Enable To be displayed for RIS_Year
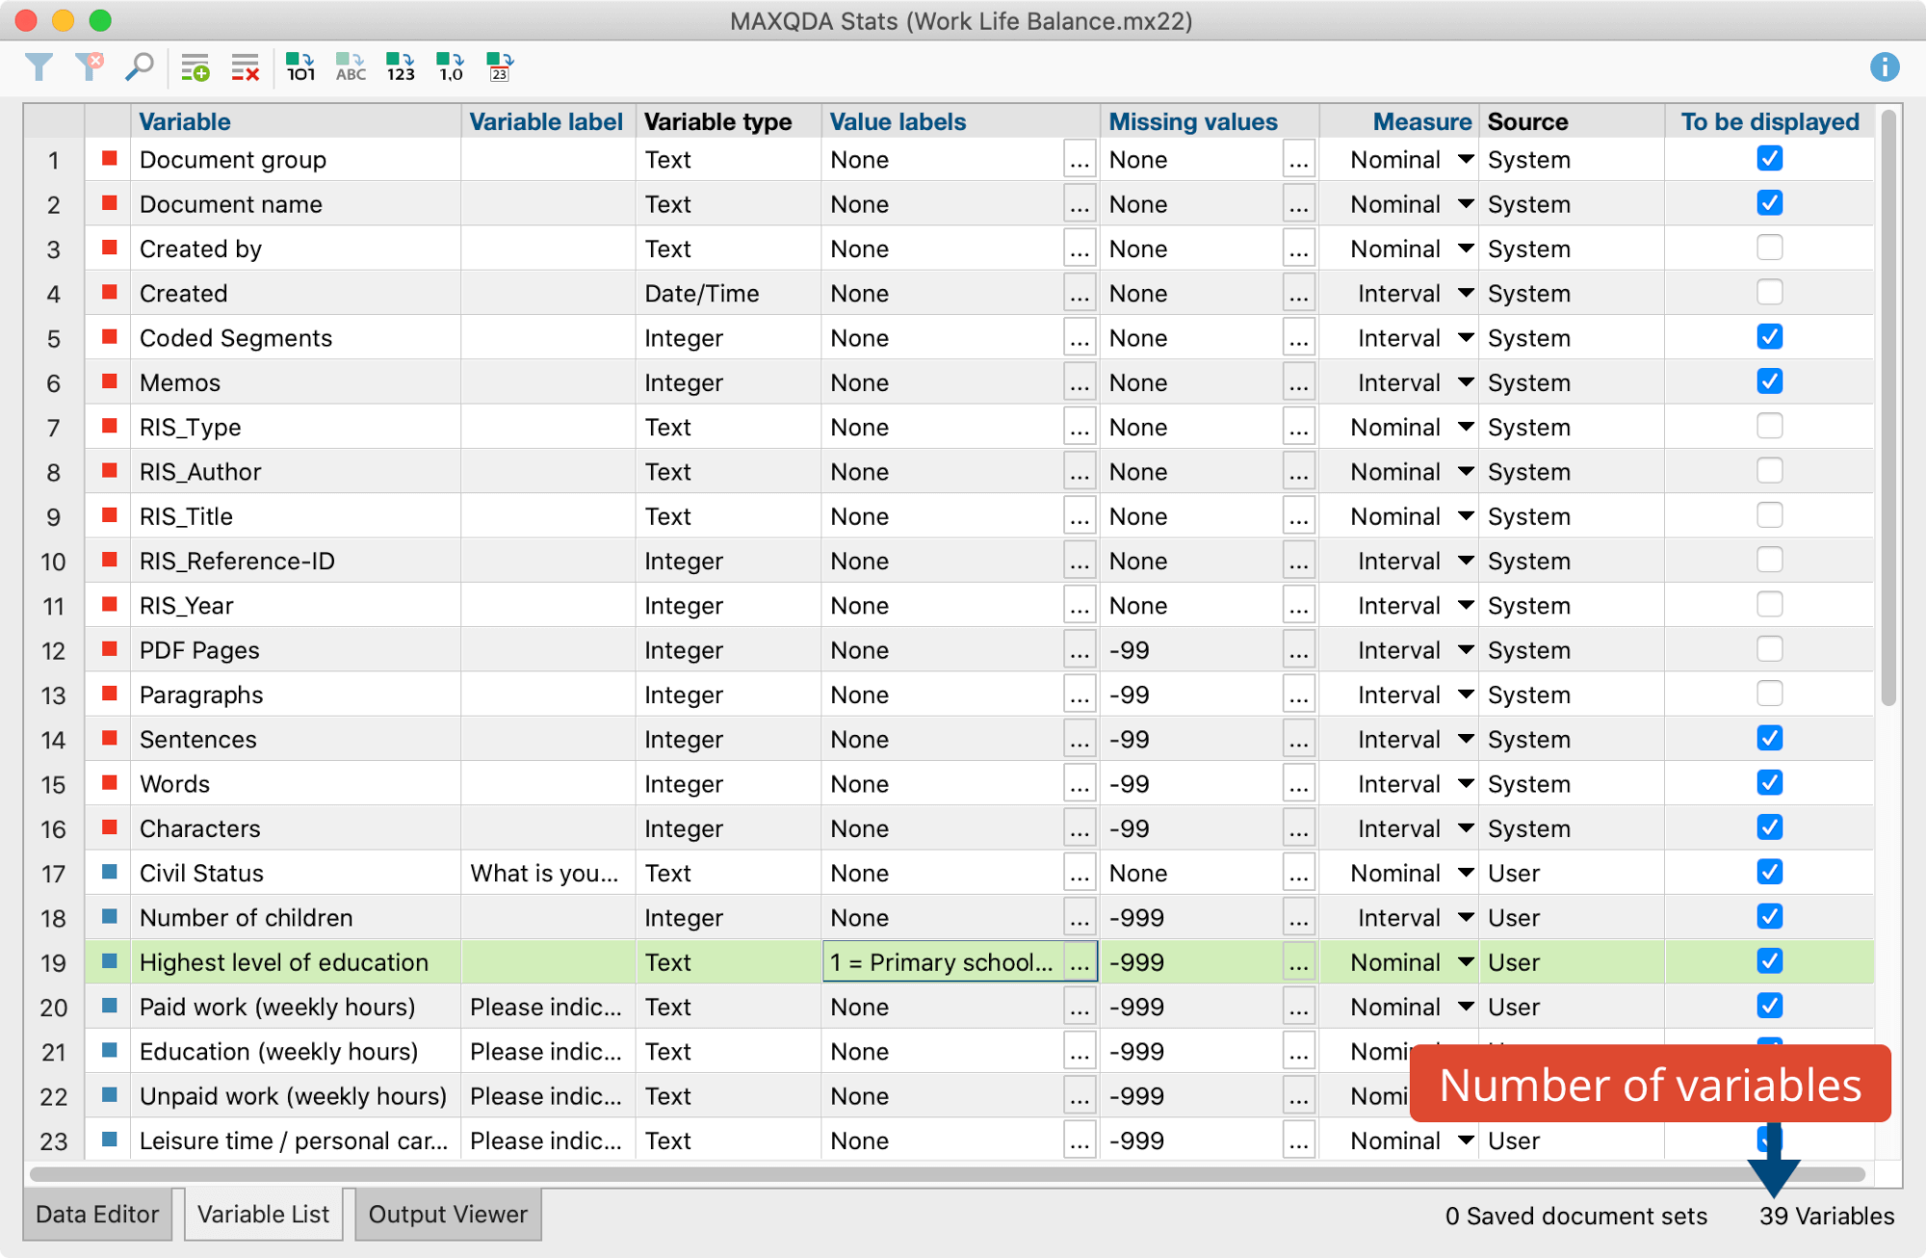The width and height of the screenshot is (1926, 1258). click(x=1769, y=605)
